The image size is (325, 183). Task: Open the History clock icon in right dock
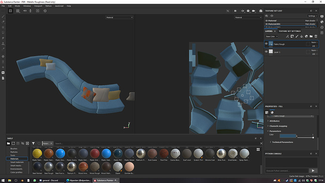point(322,27)
